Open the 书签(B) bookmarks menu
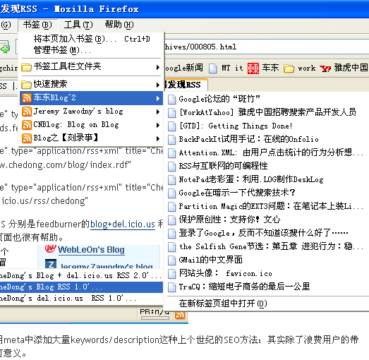369x360 pixels. coord(37,25)
